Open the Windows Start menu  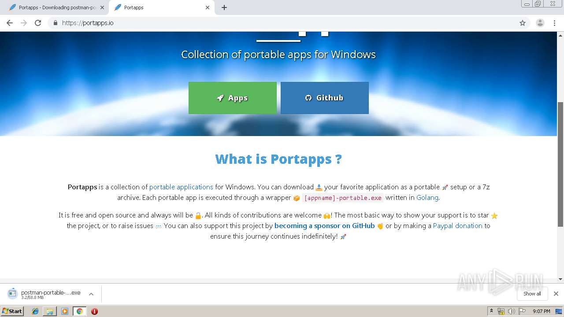12,311
